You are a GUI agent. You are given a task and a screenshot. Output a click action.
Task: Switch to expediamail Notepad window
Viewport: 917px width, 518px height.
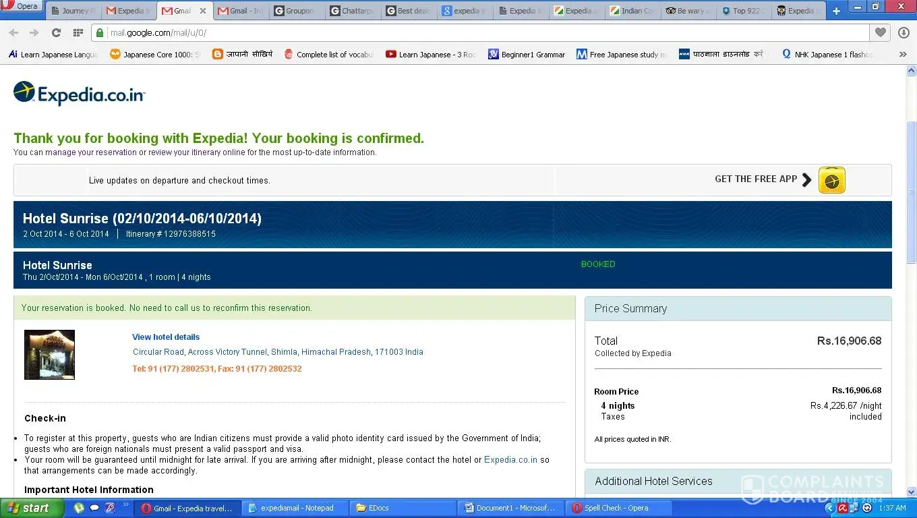pyautogui.click(x=295, y=508)
